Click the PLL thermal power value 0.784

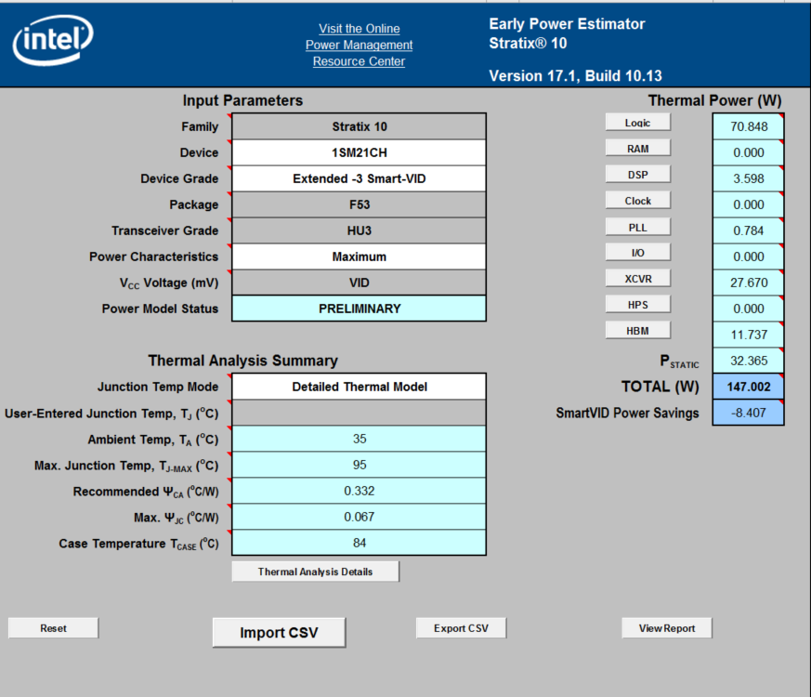pos(749,230)
